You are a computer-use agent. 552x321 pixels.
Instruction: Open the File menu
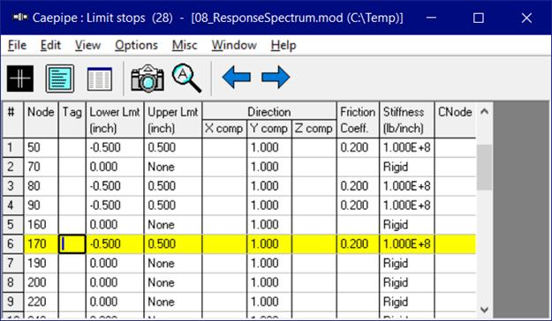[x=18, y=45]
